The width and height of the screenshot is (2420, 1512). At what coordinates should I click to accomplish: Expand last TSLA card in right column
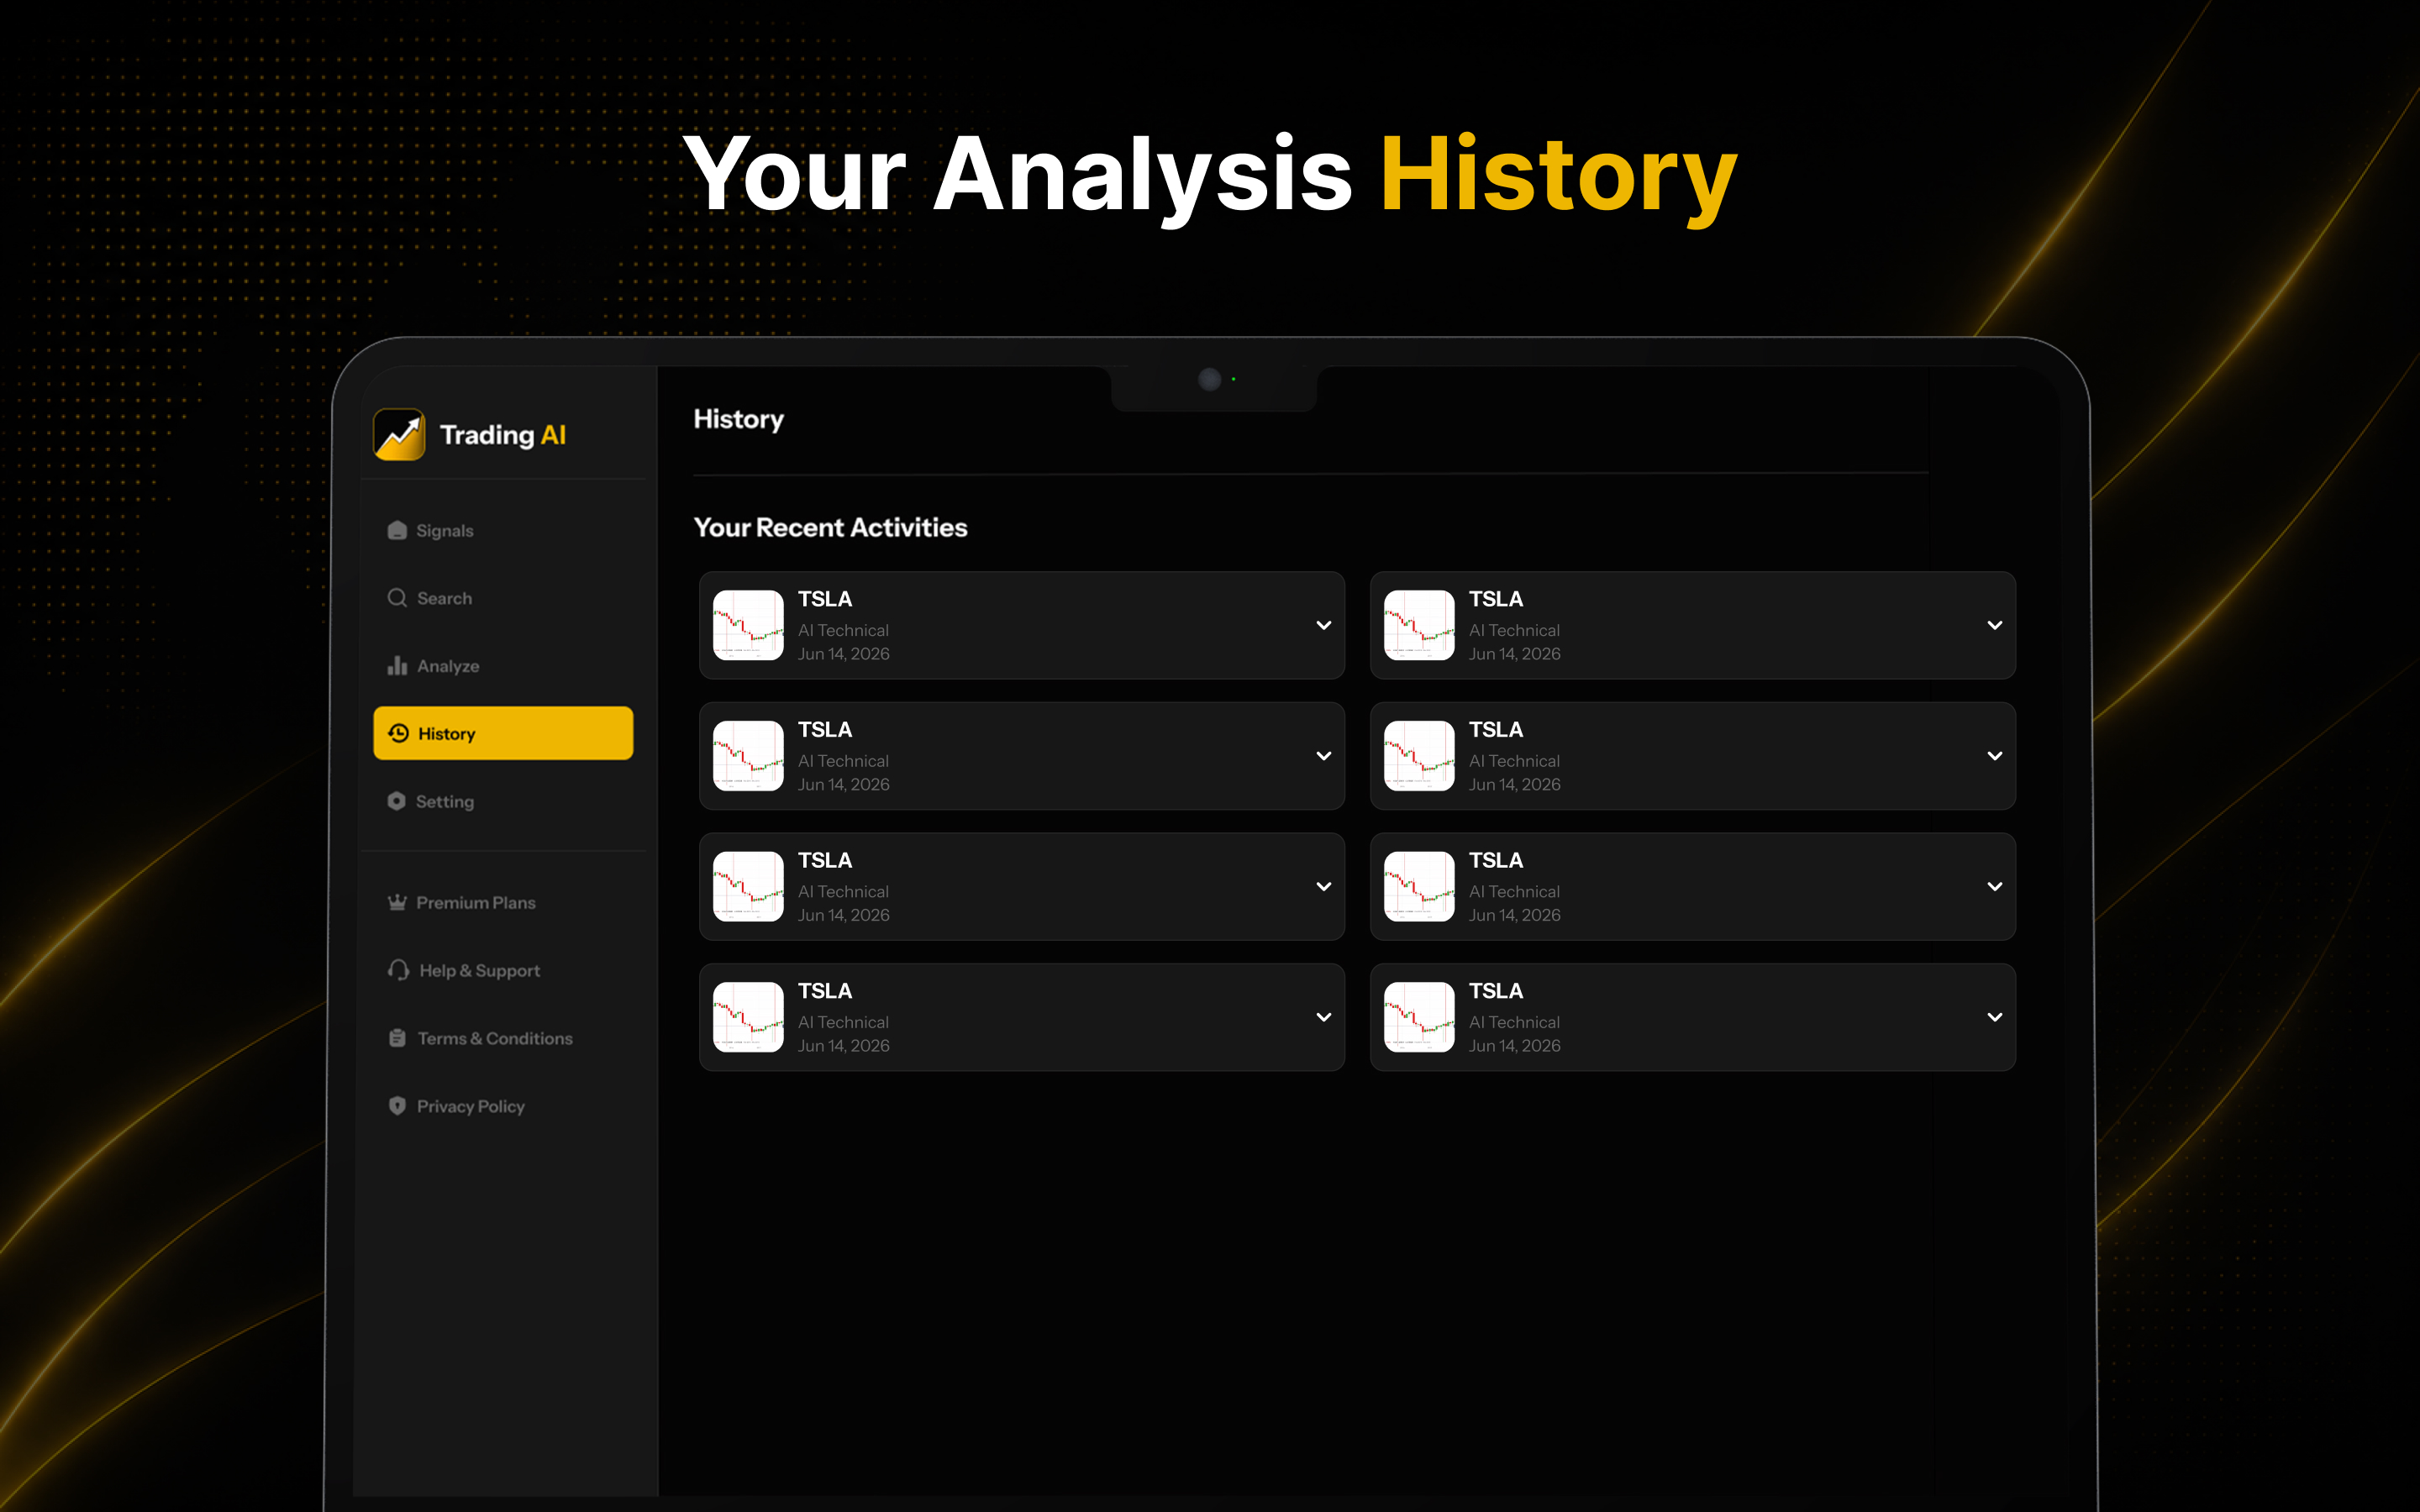tap(1995, 1017)
